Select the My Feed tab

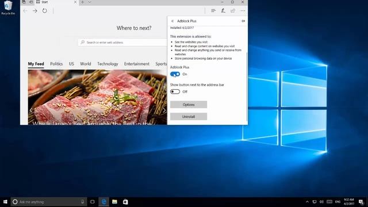pos(36,64)
